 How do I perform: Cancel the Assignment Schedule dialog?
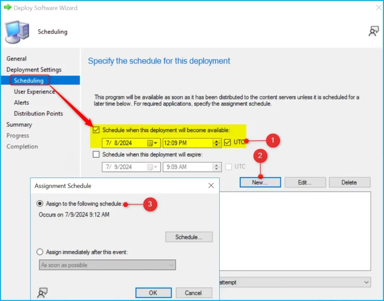(194, 293)
